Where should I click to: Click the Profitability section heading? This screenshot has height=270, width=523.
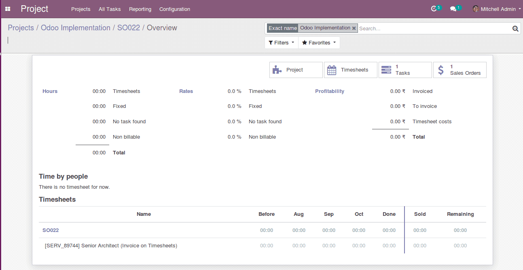pos(330,91)
